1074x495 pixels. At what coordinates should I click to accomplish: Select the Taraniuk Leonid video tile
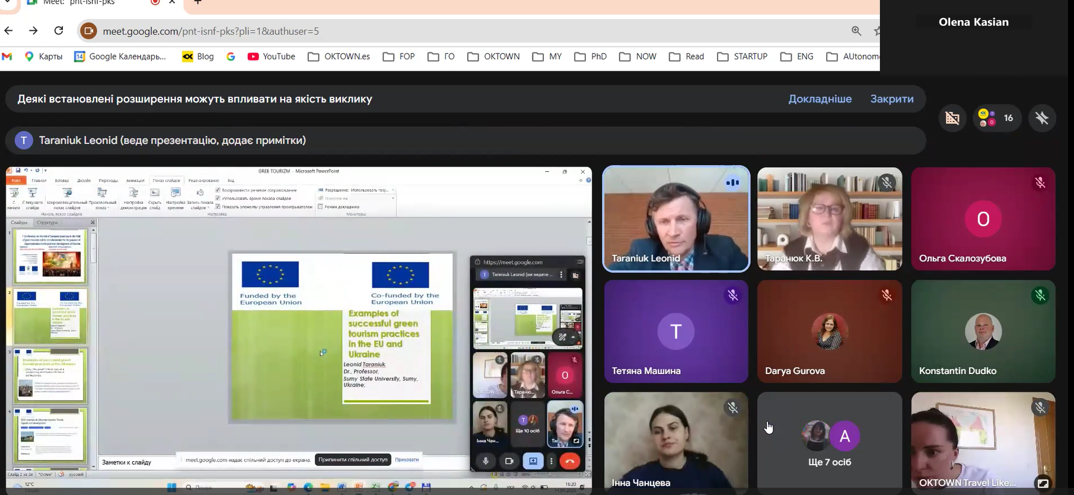click(x=676, y=219)
